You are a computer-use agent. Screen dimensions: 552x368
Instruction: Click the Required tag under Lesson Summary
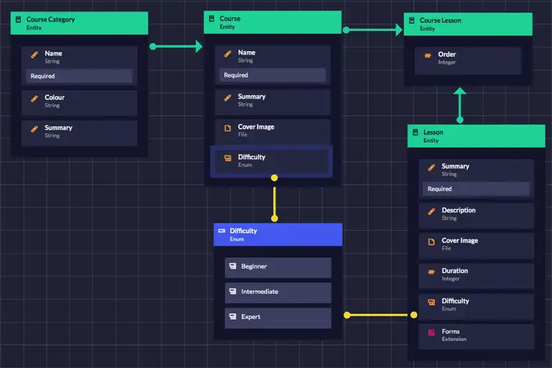coord(476,189)
